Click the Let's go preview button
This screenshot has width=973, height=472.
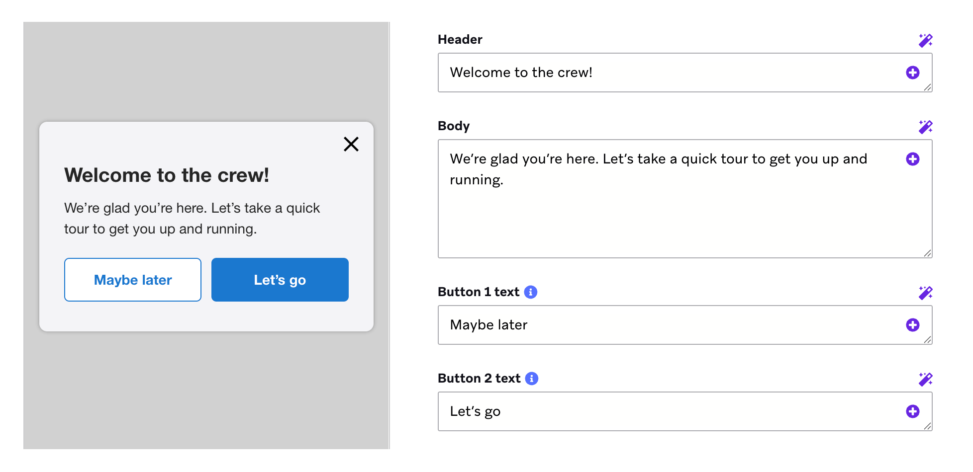point(280,280)
